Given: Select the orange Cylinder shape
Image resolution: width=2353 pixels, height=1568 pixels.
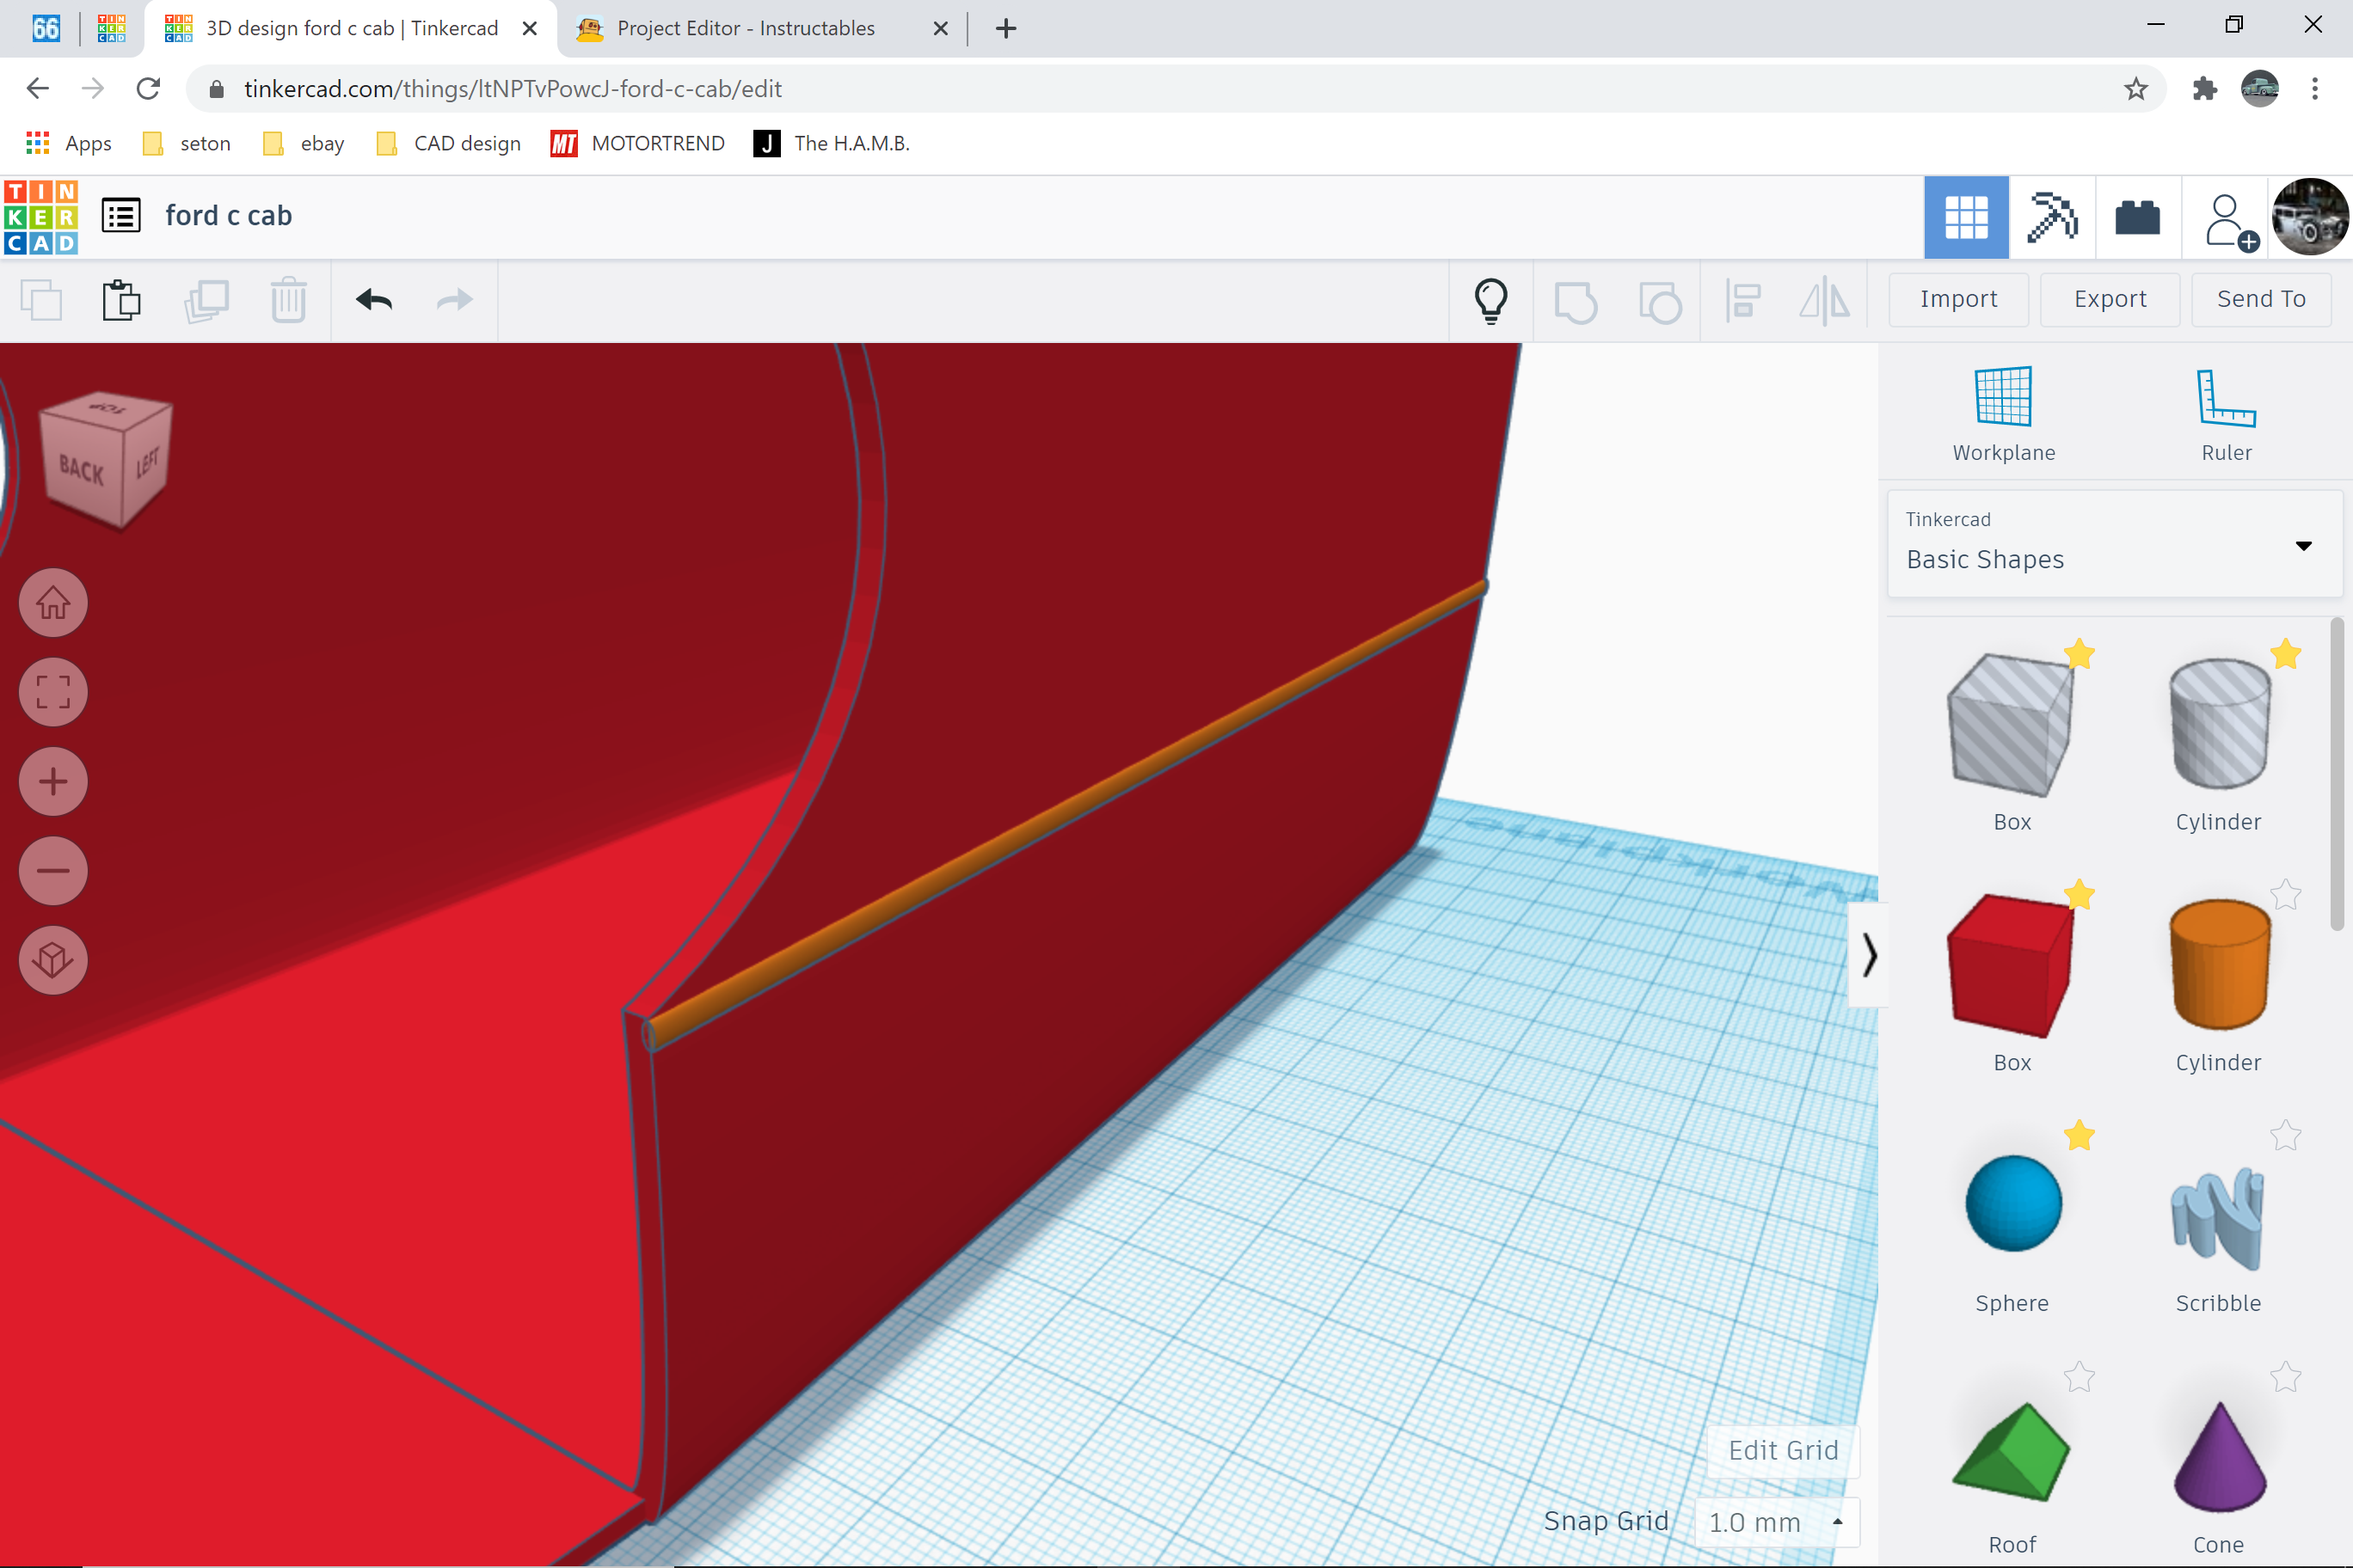Looking at the screenshot, I should (2219, 965).
